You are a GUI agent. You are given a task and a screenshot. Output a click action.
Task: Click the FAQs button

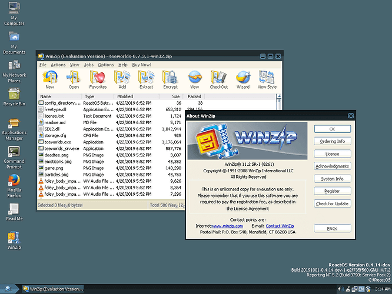click(332, 228)
